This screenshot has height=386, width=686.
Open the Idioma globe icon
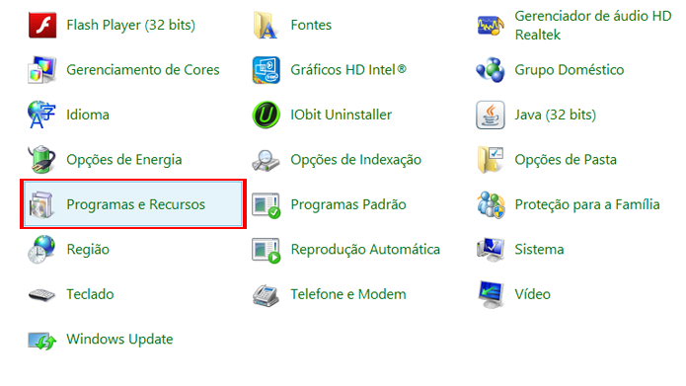click(41, 115)
